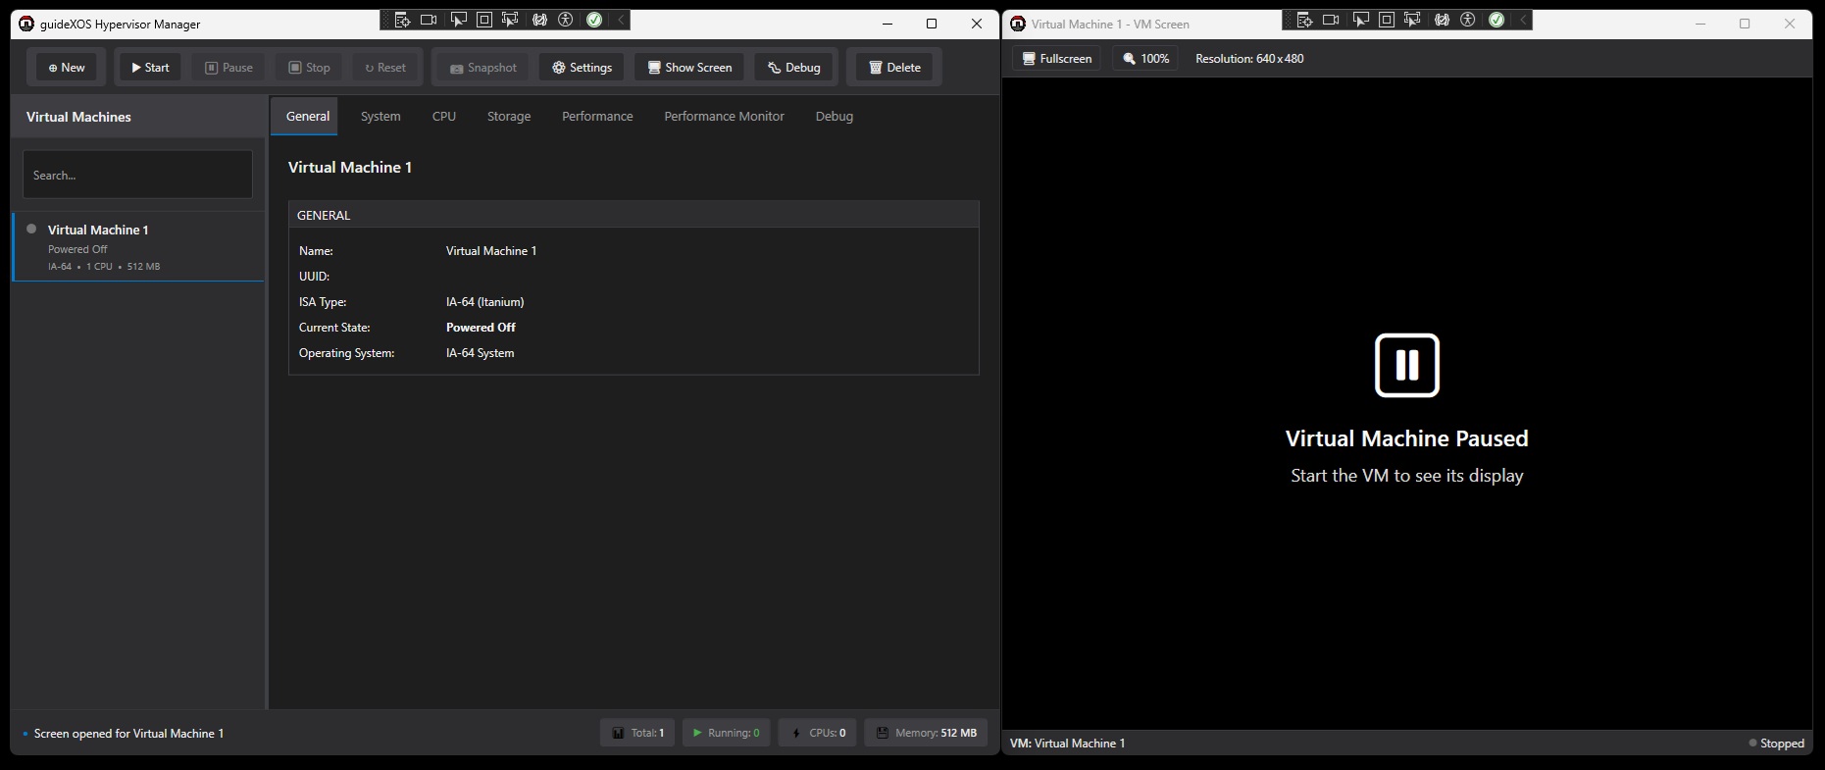Screen dimensions: 1825x770
Task: Click the camera preview icon in VM Screen title bar
Action: (x=1331, y=20)
